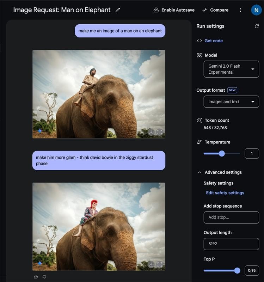The height and width of the screenshot is (282, 264).
Task: Download the second glam elephant image
Action: [151, 264]
